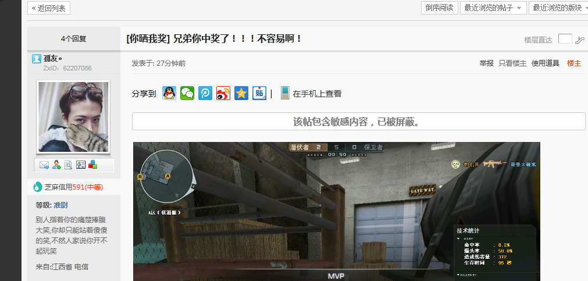Viewport: 588px width, 281px height.
Task: Click the 楼层直达 floor number input box
Action: pos(565,38)
